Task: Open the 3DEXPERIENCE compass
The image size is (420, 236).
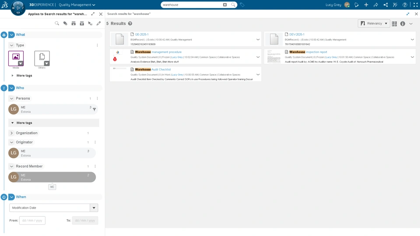Action: (x=18, y=8)
